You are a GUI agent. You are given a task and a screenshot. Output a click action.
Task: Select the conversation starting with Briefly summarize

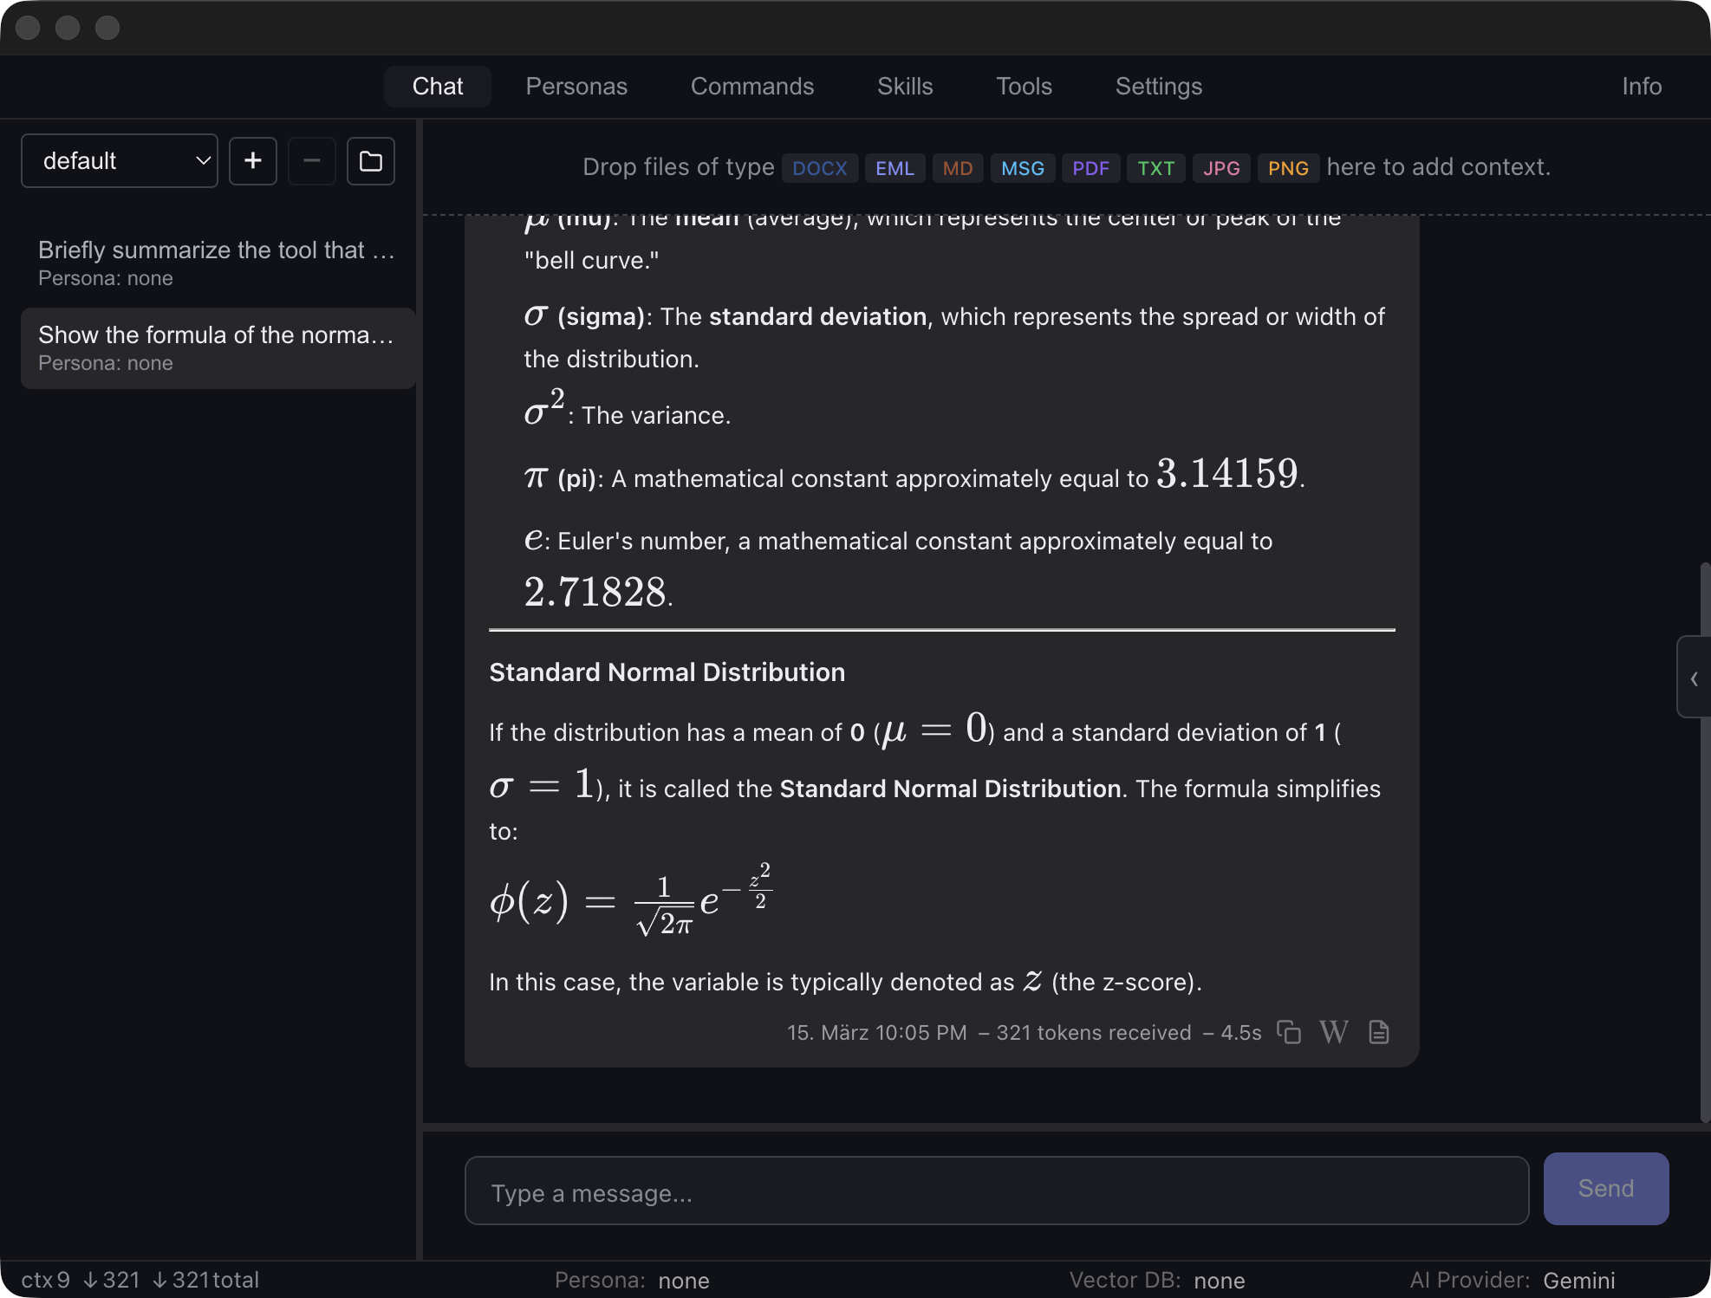point(218,262)
